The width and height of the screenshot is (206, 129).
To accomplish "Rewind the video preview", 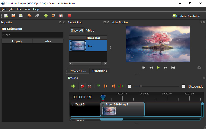I will coord(151,68).
